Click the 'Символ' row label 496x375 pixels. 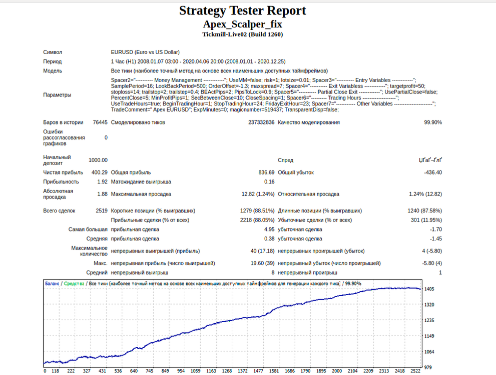53,52
